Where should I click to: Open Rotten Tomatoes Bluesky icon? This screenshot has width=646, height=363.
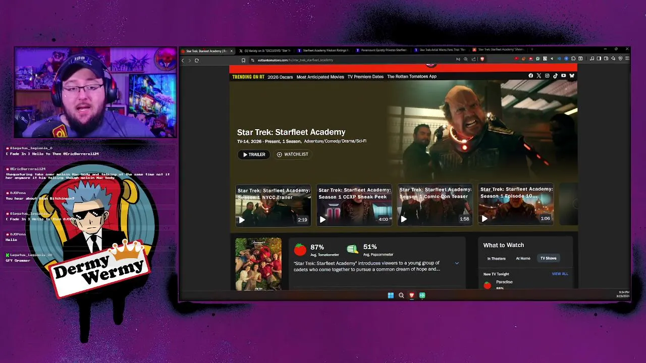[x=572, y=76]
